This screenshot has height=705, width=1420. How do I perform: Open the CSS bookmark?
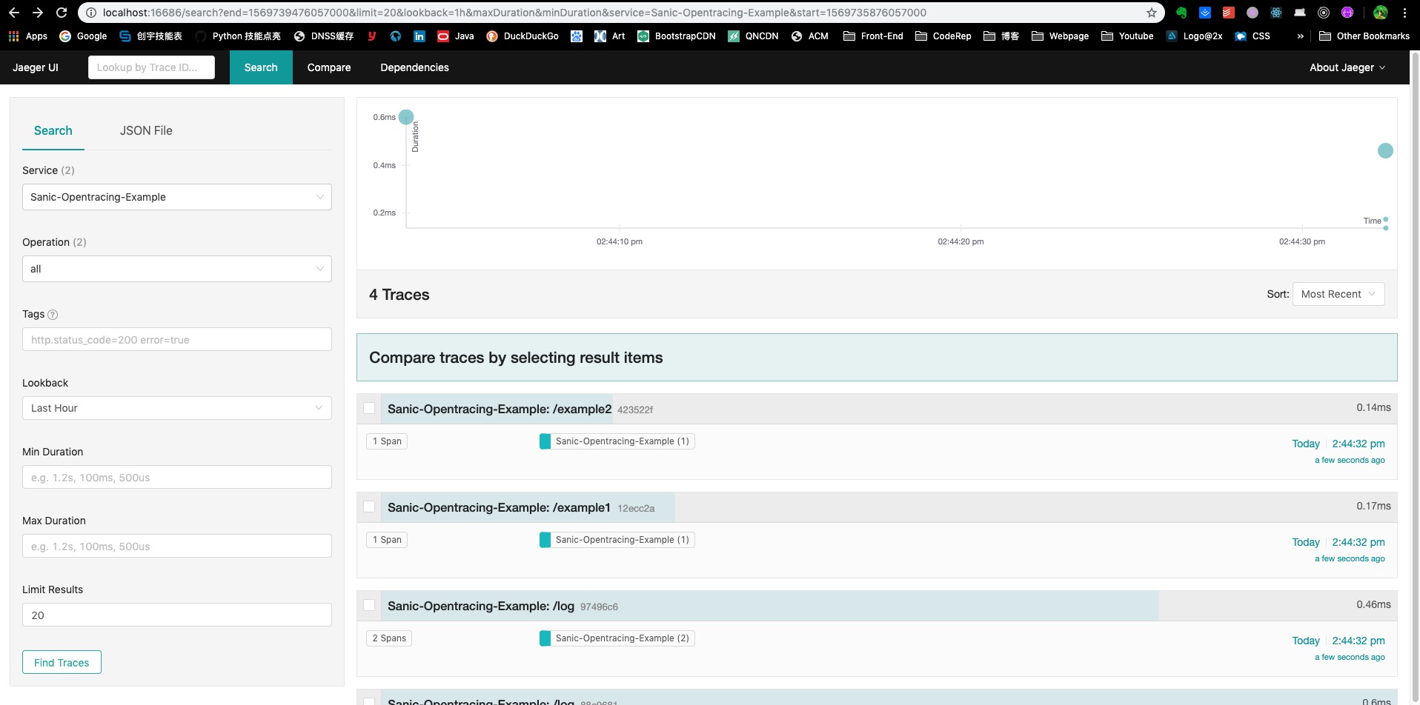(1253, 36)
